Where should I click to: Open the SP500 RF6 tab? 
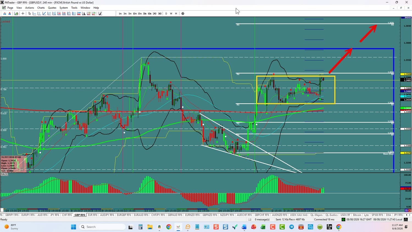[377, 215]
